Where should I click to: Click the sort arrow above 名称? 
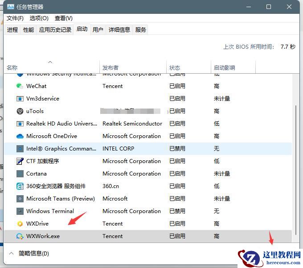click(x=50, y=62)
